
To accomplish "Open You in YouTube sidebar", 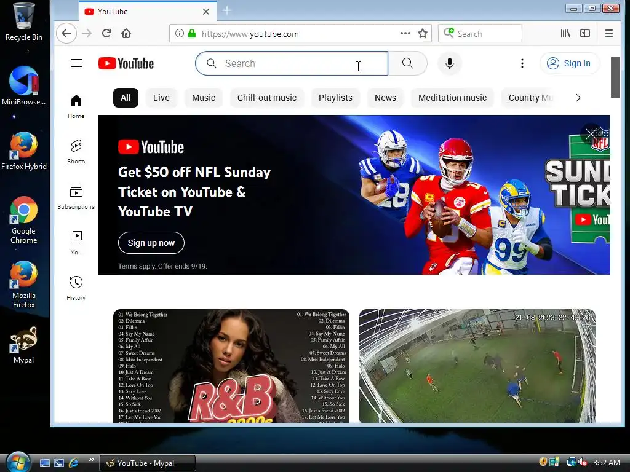I will tap(76, 243).
